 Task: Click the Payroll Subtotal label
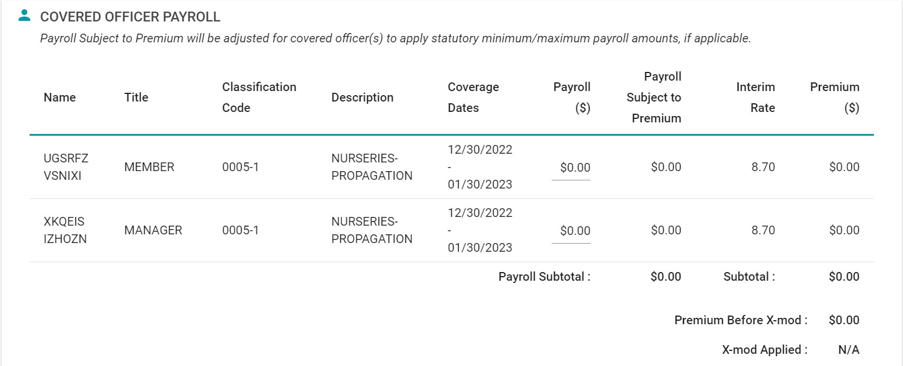[x=544, y=277]
